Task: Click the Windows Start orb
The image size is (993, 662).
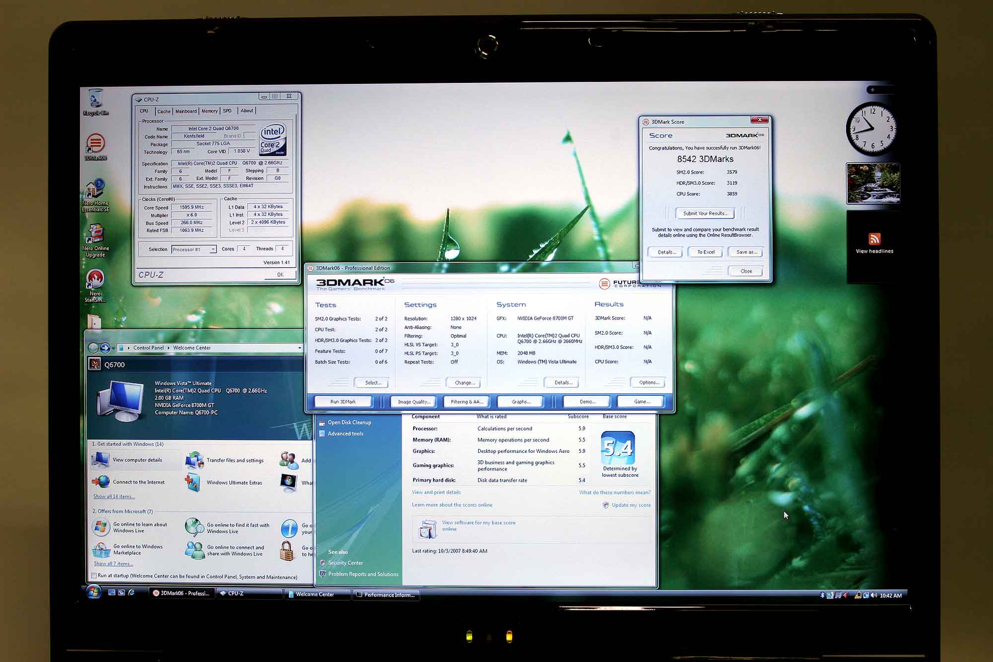Action: point(93,592)
